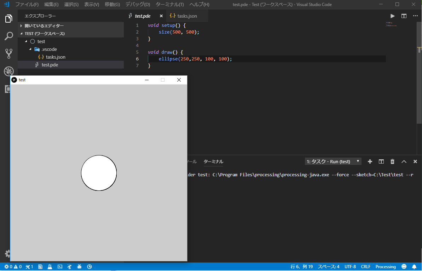Run the sketch using the play icon
The image size is (422, 271).
pyautogui.click(x=392, y=16)
